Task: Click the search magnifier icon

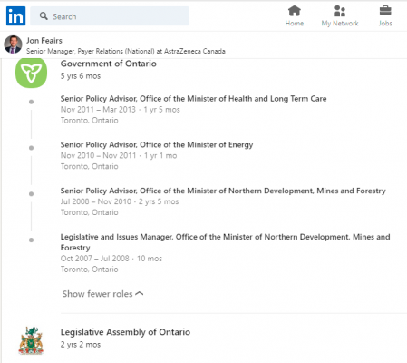Action: [44, 16]
